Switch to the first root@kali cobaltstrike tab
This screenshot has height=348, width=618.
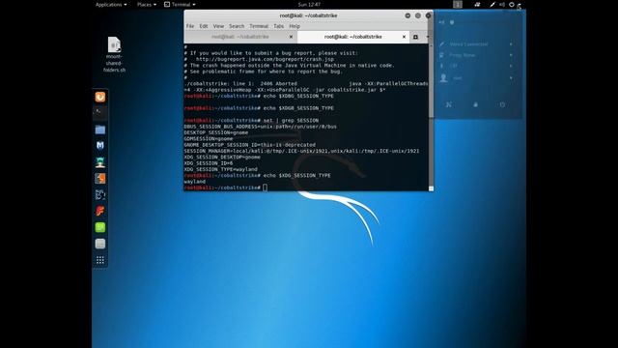point(240,37)
